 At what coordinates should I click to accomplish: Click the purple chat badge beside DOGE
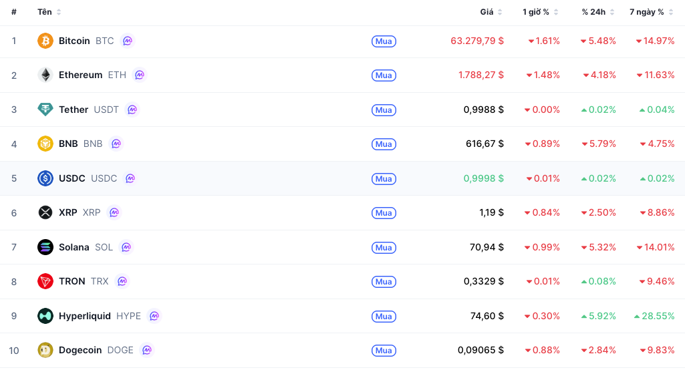click(x=147, y=350)
